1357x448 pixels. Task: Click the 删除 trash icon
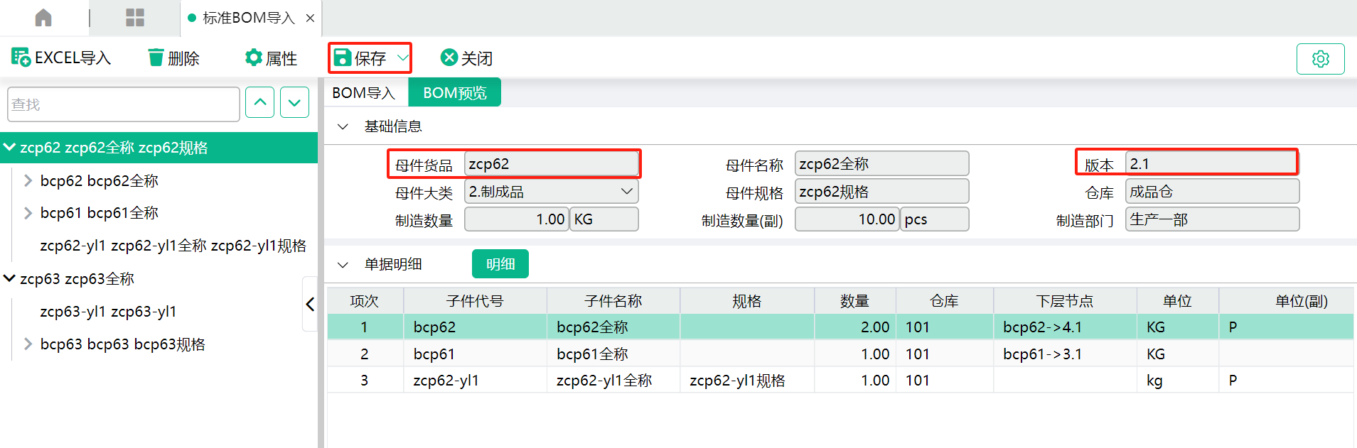pos(156,58)
